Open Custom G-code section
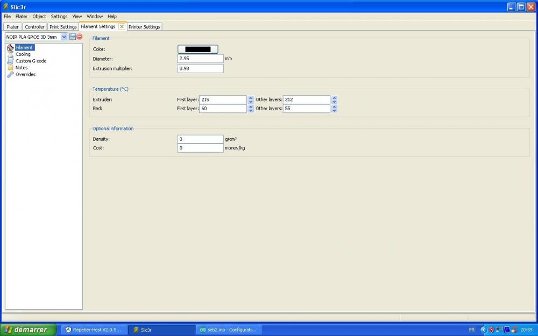The width and height of the screenshot is (538, 336). pyautogui.click(x=31, y=61)
